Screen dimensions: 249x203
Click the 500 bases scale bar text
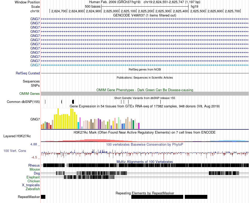coord(93,7)
